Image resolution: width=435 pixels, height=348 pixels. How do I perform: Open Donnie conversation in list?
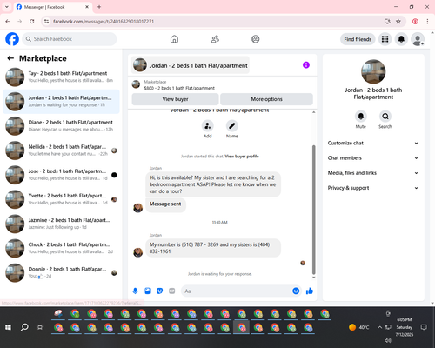click(61, 272)
